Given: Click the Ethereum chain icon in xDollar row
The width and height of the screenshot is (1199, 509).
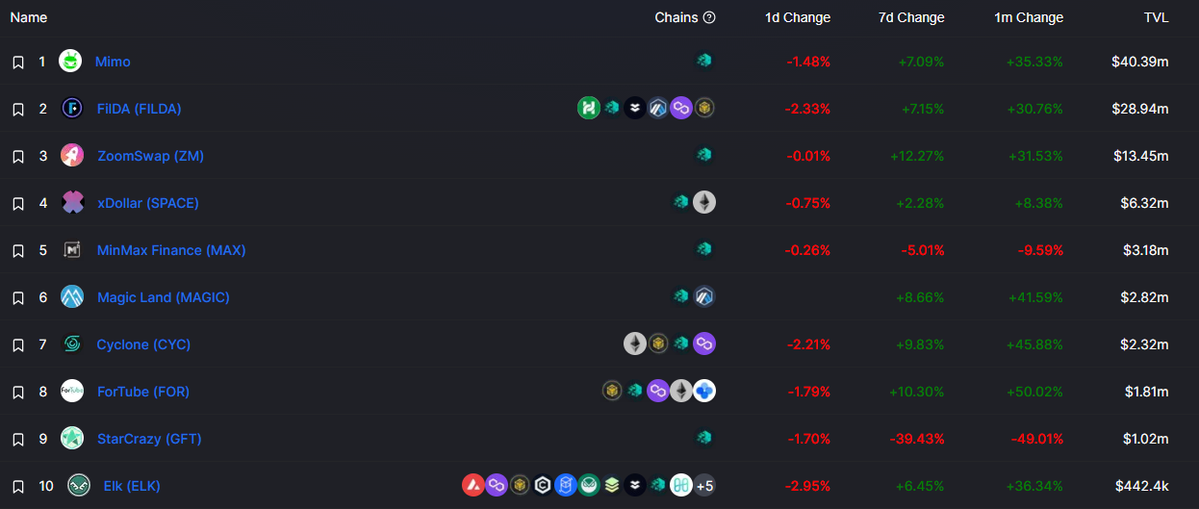Looking at the screenshot, I should coord(704,202).
